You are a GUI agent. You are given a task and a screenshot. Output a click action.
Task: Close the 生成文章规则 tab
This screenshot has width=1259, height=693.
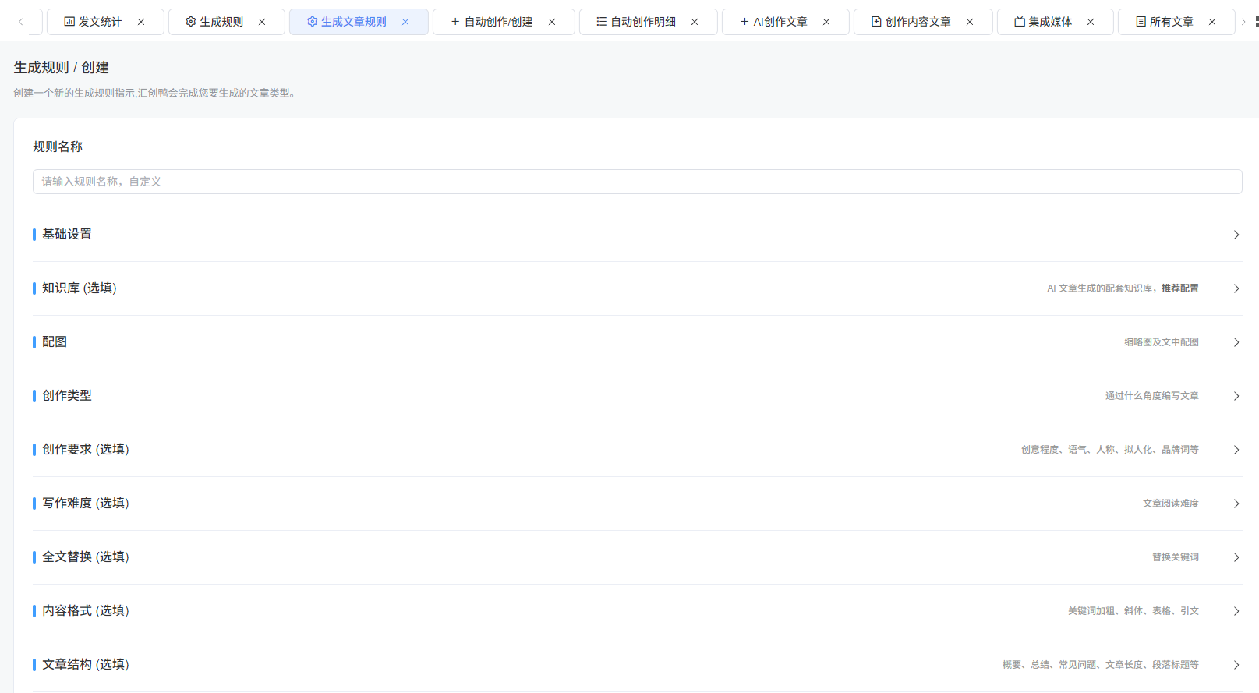[405, 22]
